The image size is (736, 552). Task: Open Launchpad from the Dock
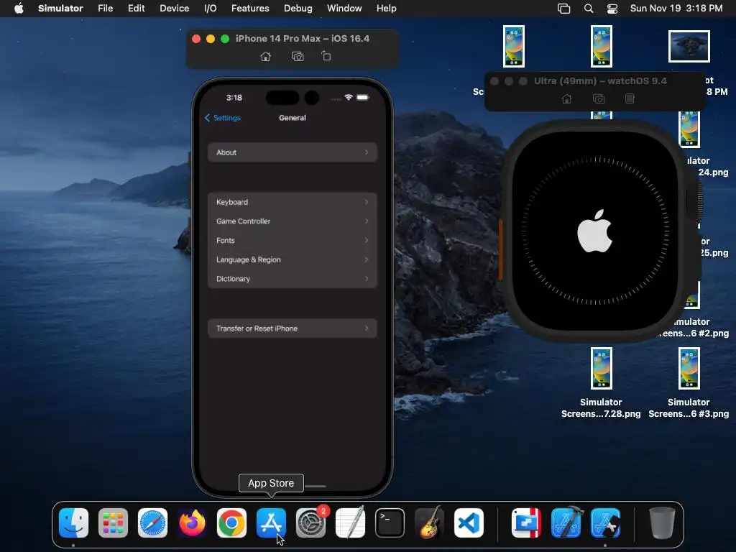[113, 523]
